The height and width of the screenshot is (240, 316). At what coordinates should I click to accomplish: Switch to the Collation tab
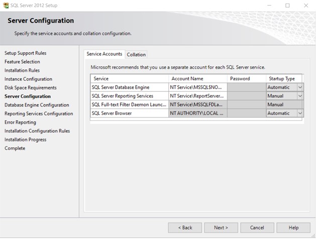(136, 55)
